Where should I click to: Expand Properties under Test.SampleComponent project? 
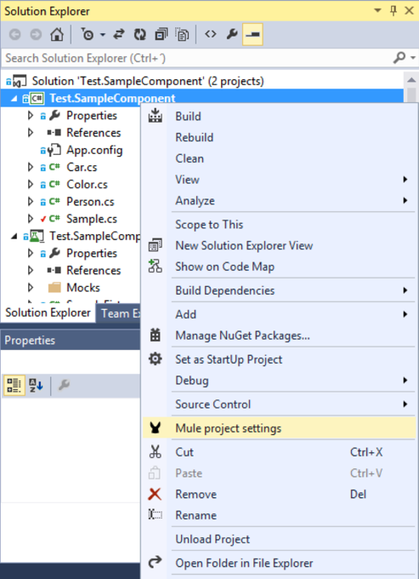(x=31, y=116)
